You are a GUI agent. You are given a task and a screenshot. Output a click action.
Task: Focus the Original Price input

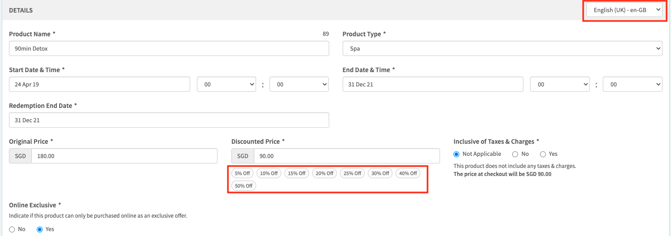coord(124,156)
